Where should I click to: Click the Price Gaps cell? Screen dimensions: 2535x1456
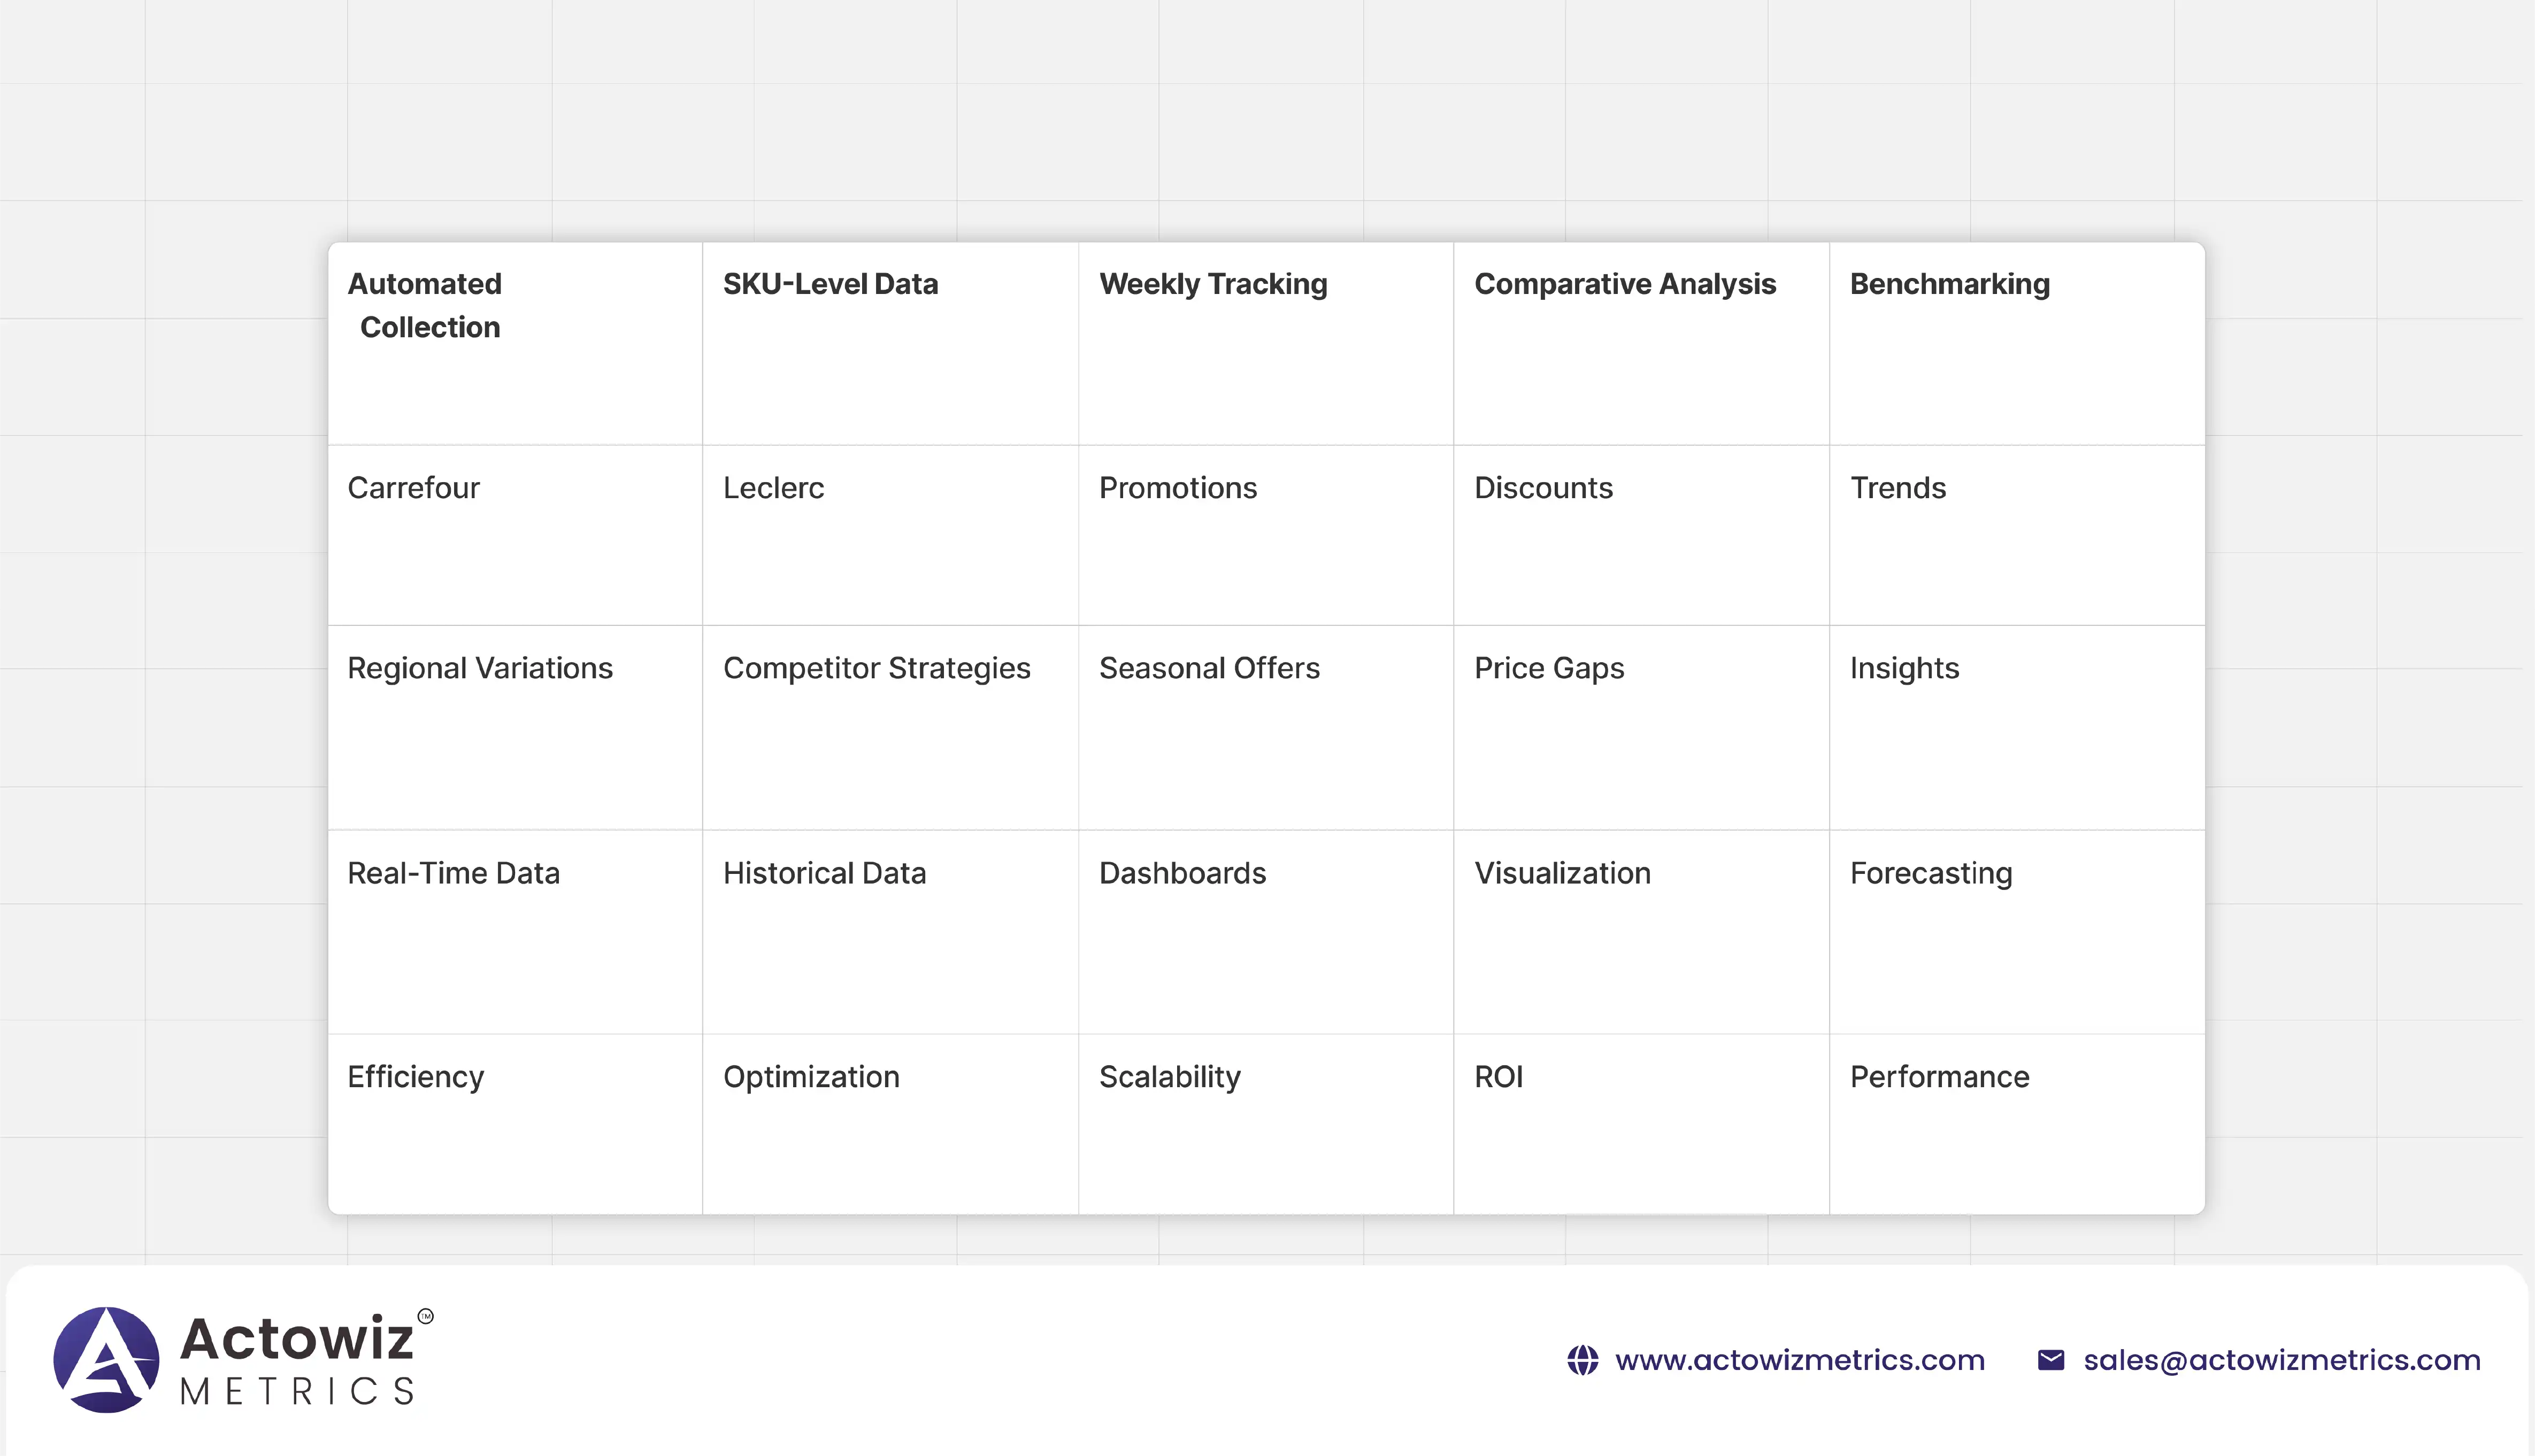[1549, 668]
